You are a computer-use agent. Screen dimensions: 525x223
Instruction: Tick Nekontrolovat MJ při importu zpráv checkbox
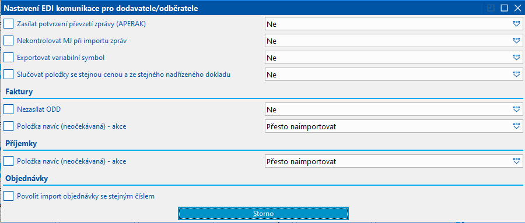click(x=9, y=41)
